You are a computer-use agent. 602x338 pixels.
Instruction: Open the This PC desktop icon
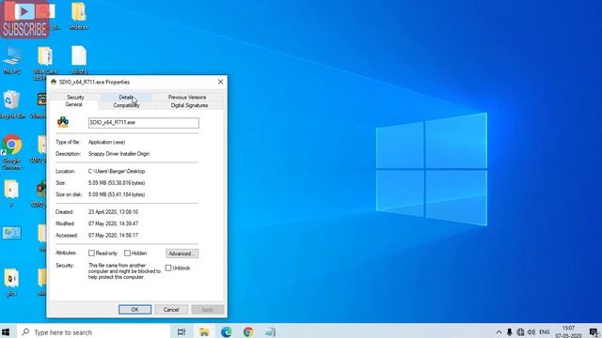pos(12,60)
